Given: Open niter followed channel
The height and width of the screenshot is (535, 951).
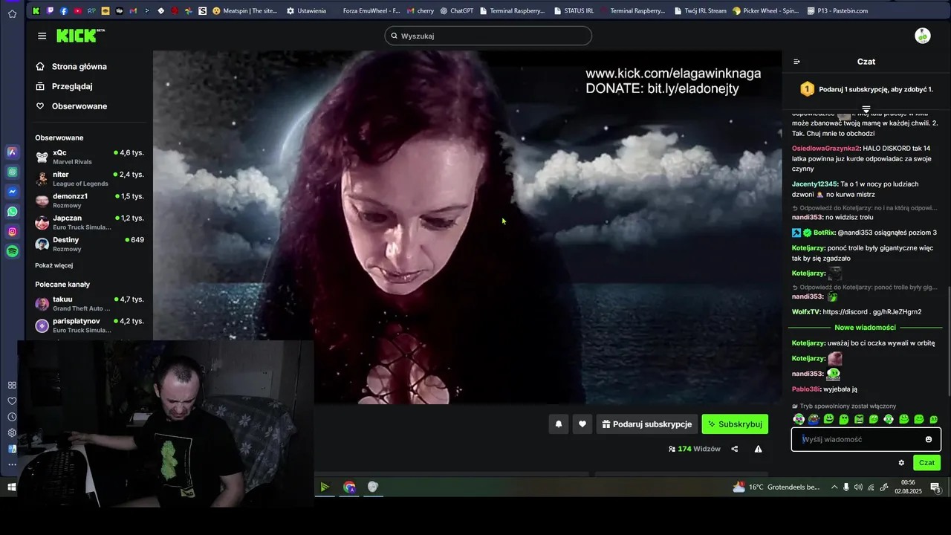Looking at the screenshot, I should point(89,179).
